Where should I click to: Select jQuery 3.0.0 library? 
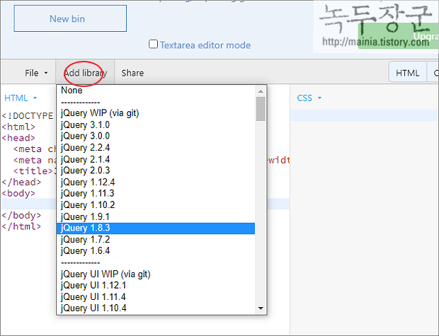(156, 136)
